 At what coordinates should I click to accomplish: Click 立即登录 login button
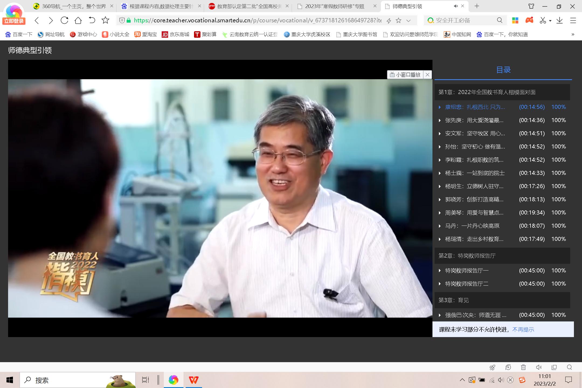point(14,21)
